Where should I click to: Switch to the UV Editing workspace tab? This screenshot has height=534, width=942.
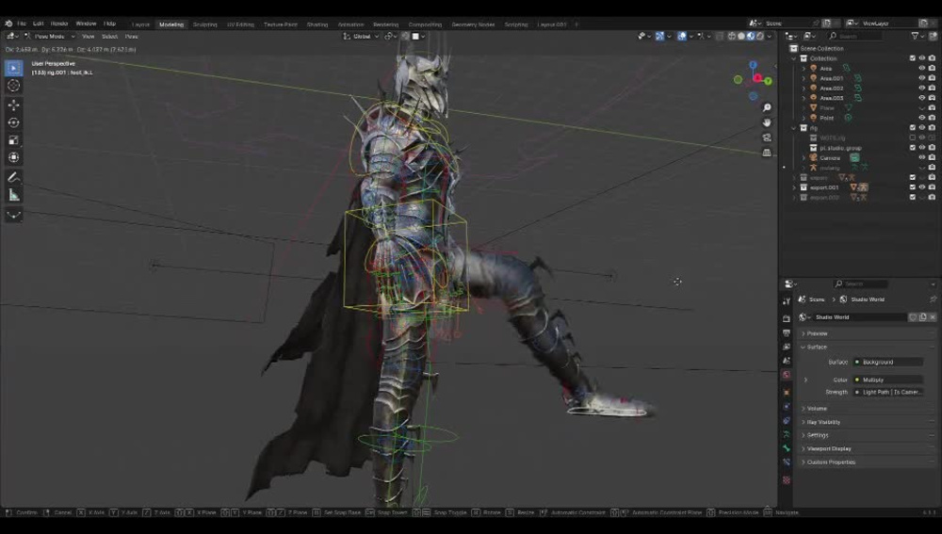click(x=240, y=24)
